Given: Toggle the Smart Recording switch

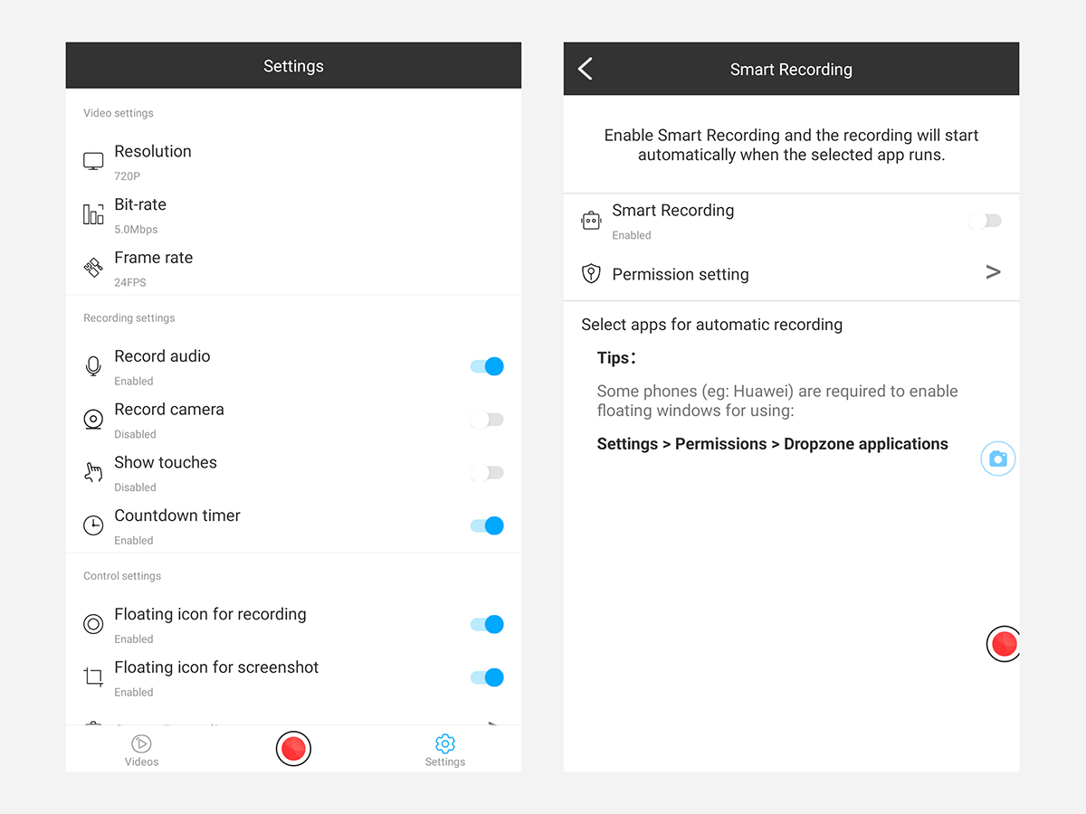Looking at the screenshot, I should (x=985, y=221).
